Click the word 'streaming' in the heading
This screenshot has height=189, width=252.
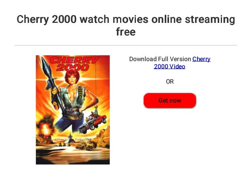(210, 20)
